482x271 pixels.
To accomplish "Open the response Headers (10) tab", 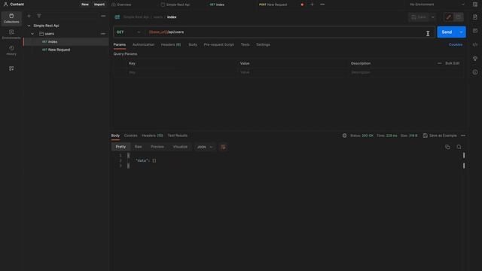I will 152,135.
